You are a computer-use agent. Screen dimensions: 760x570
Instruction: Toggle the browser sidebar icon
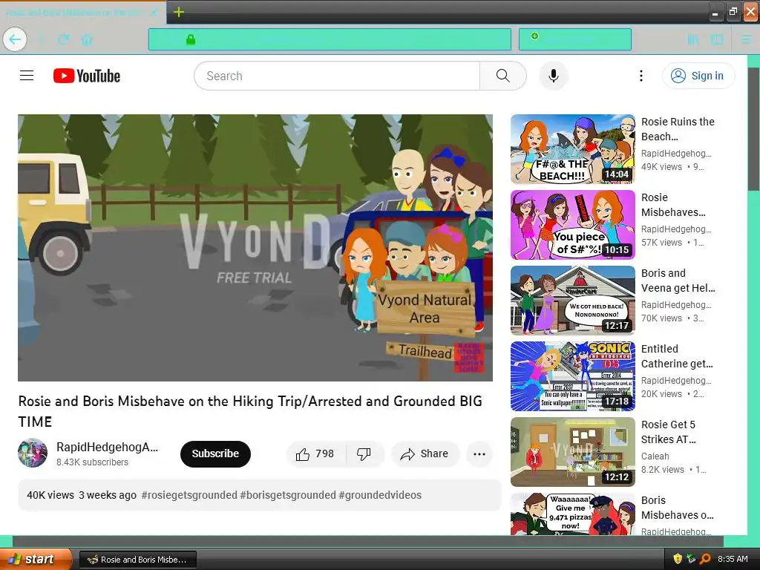click(x=717, y=39)
